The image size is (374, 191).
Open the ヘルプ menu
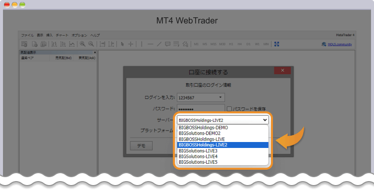click(95, 35)
